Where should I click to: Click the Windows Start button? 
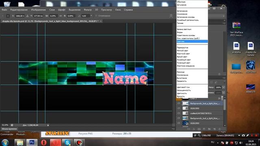coord(5,142)
